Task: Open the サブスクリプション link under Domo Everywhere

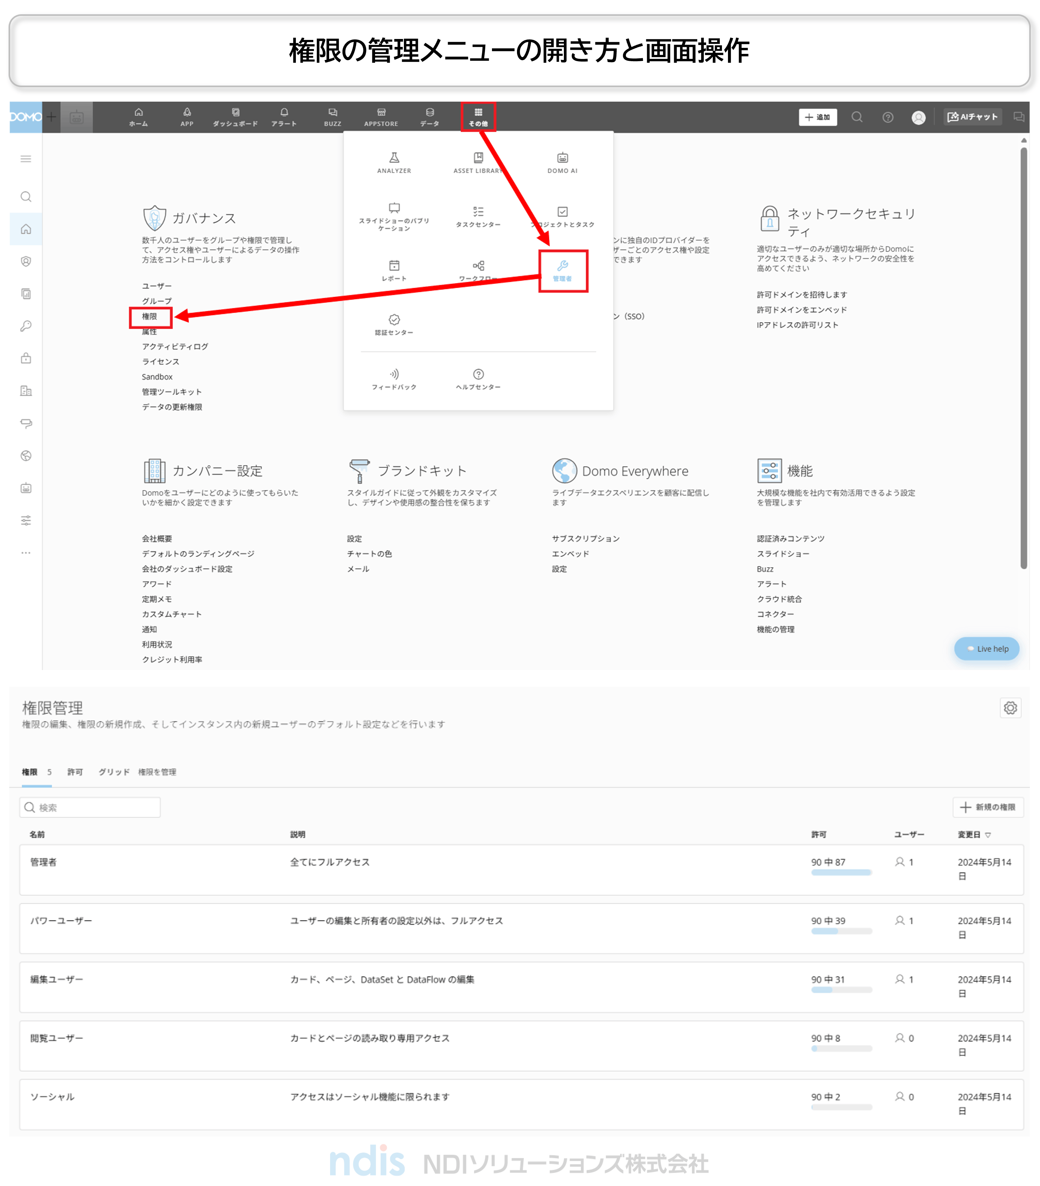Action: [x=585, y=538]
